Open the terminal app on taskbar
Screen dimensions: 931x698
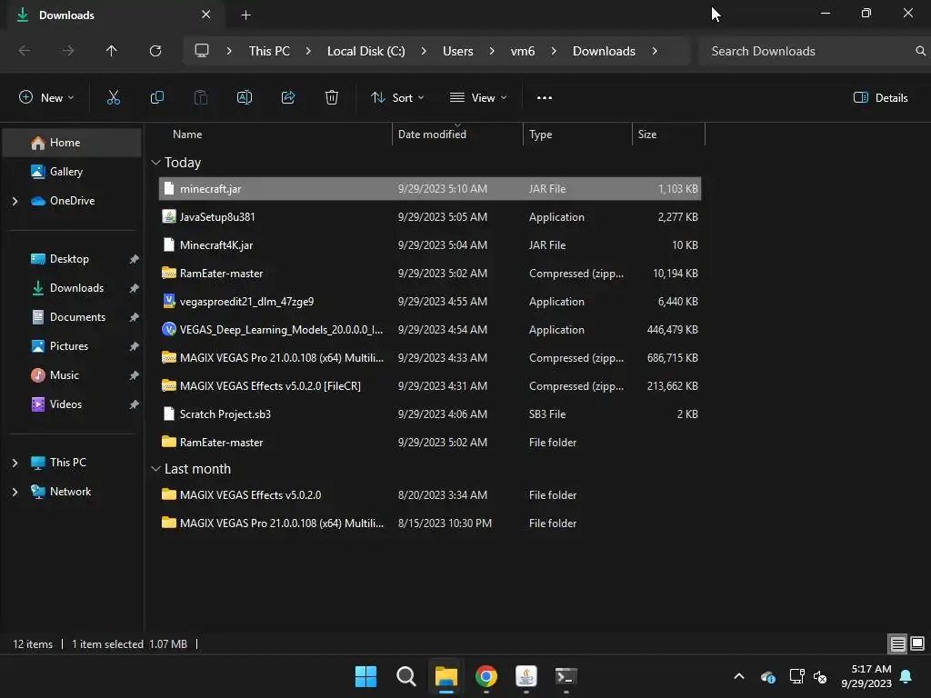566,676
